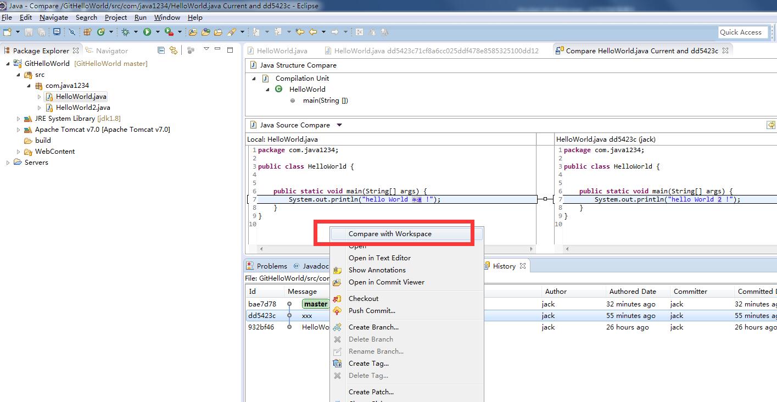The image size is (777, 402).
Task: Collapse the src folder node
Action: click(x=19, y=75)
